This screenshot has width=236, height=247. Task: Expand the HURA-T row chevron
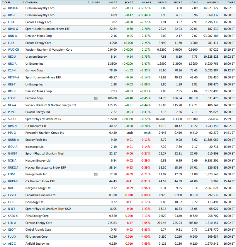(4, 182)
